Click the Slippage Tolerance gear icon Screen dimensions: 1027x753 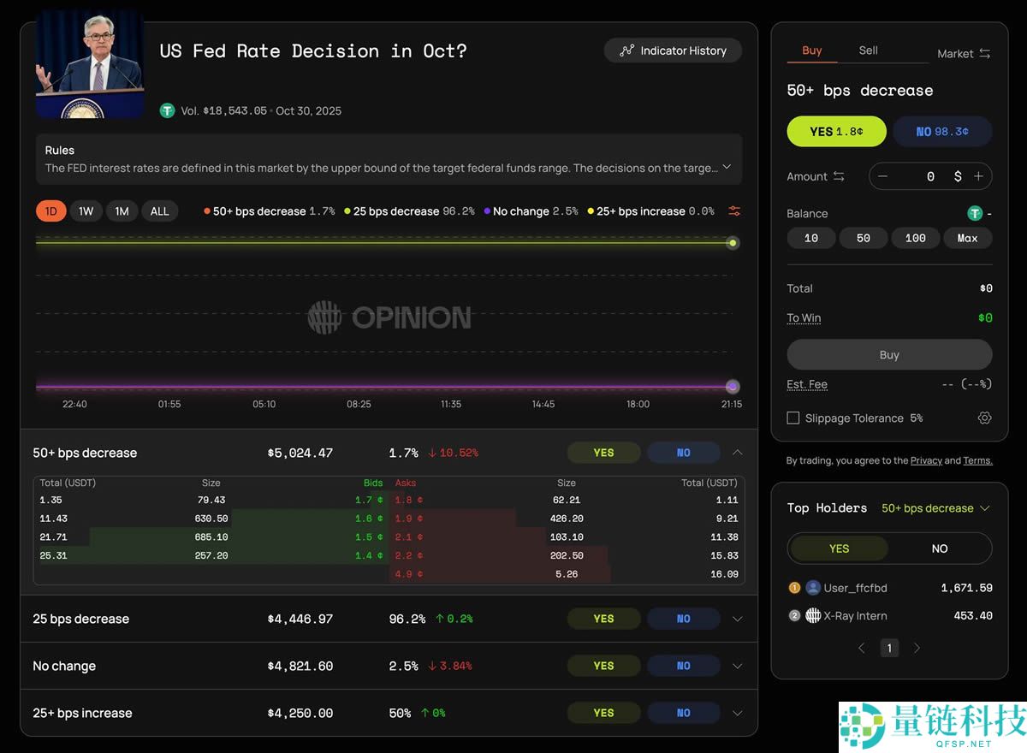tap(984, 418)
